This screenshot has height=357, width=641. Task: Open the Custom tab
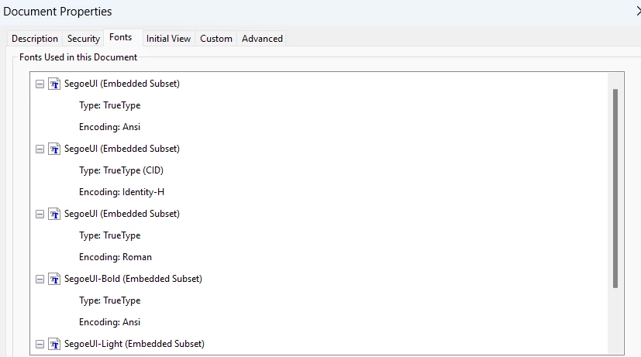coord(215,39)
